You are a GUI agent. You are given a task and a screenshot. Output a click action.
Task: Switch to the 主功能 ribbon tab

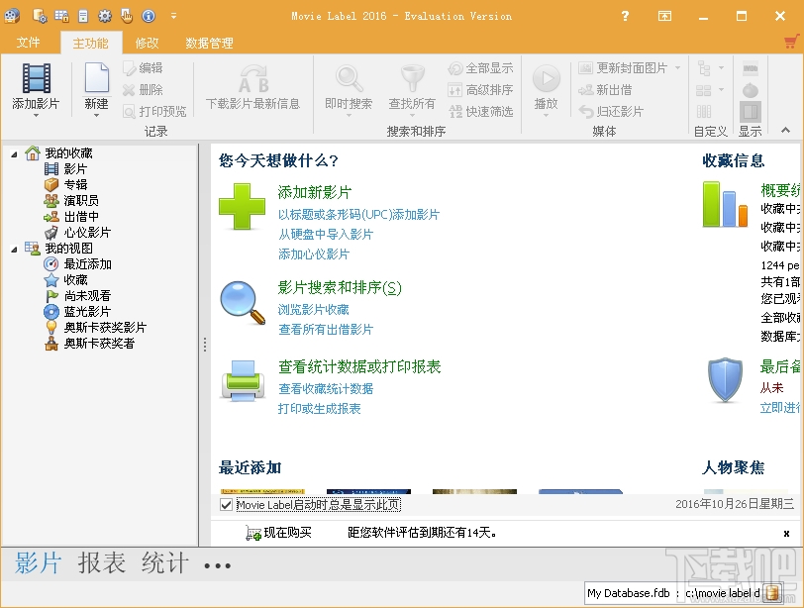(91, 43)
